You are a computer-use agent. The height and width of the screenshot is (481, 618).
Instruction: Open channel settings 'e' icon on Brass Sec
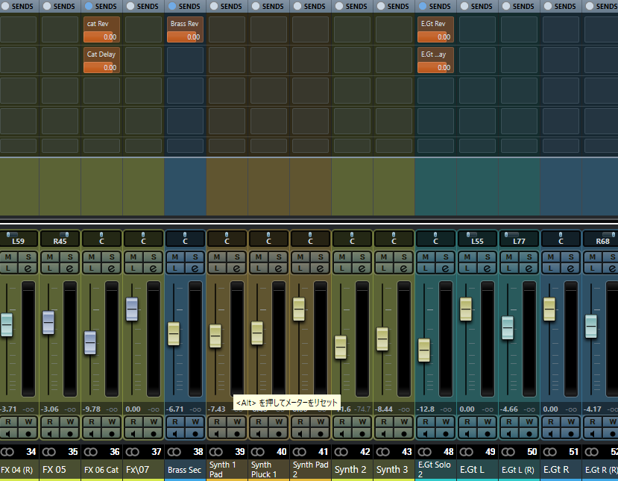pyautogui.click(x=195, y=268)
